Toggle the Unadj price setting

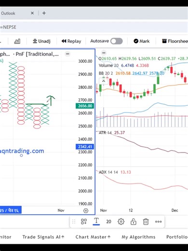point(41,41)
